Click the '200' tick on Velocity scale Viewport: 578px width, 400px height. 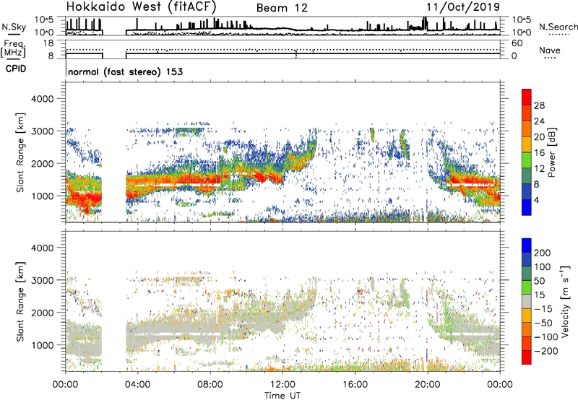(542, 253)
